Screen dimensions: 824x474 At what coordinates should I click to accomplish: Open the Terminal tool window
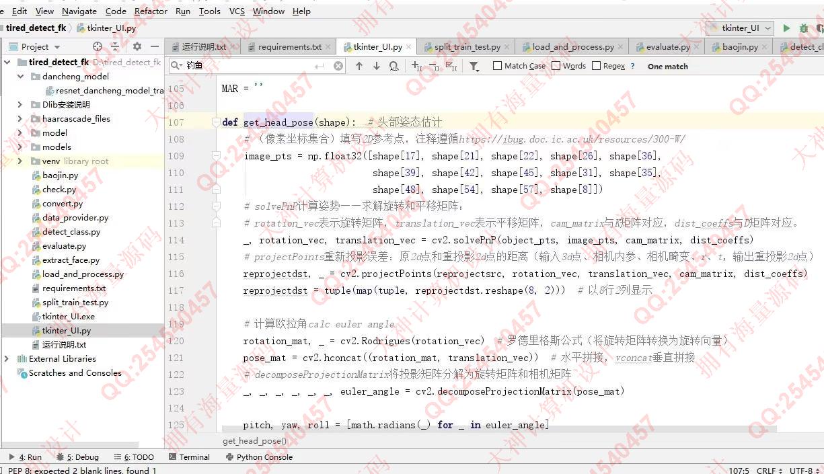click(x=189, y=457)
